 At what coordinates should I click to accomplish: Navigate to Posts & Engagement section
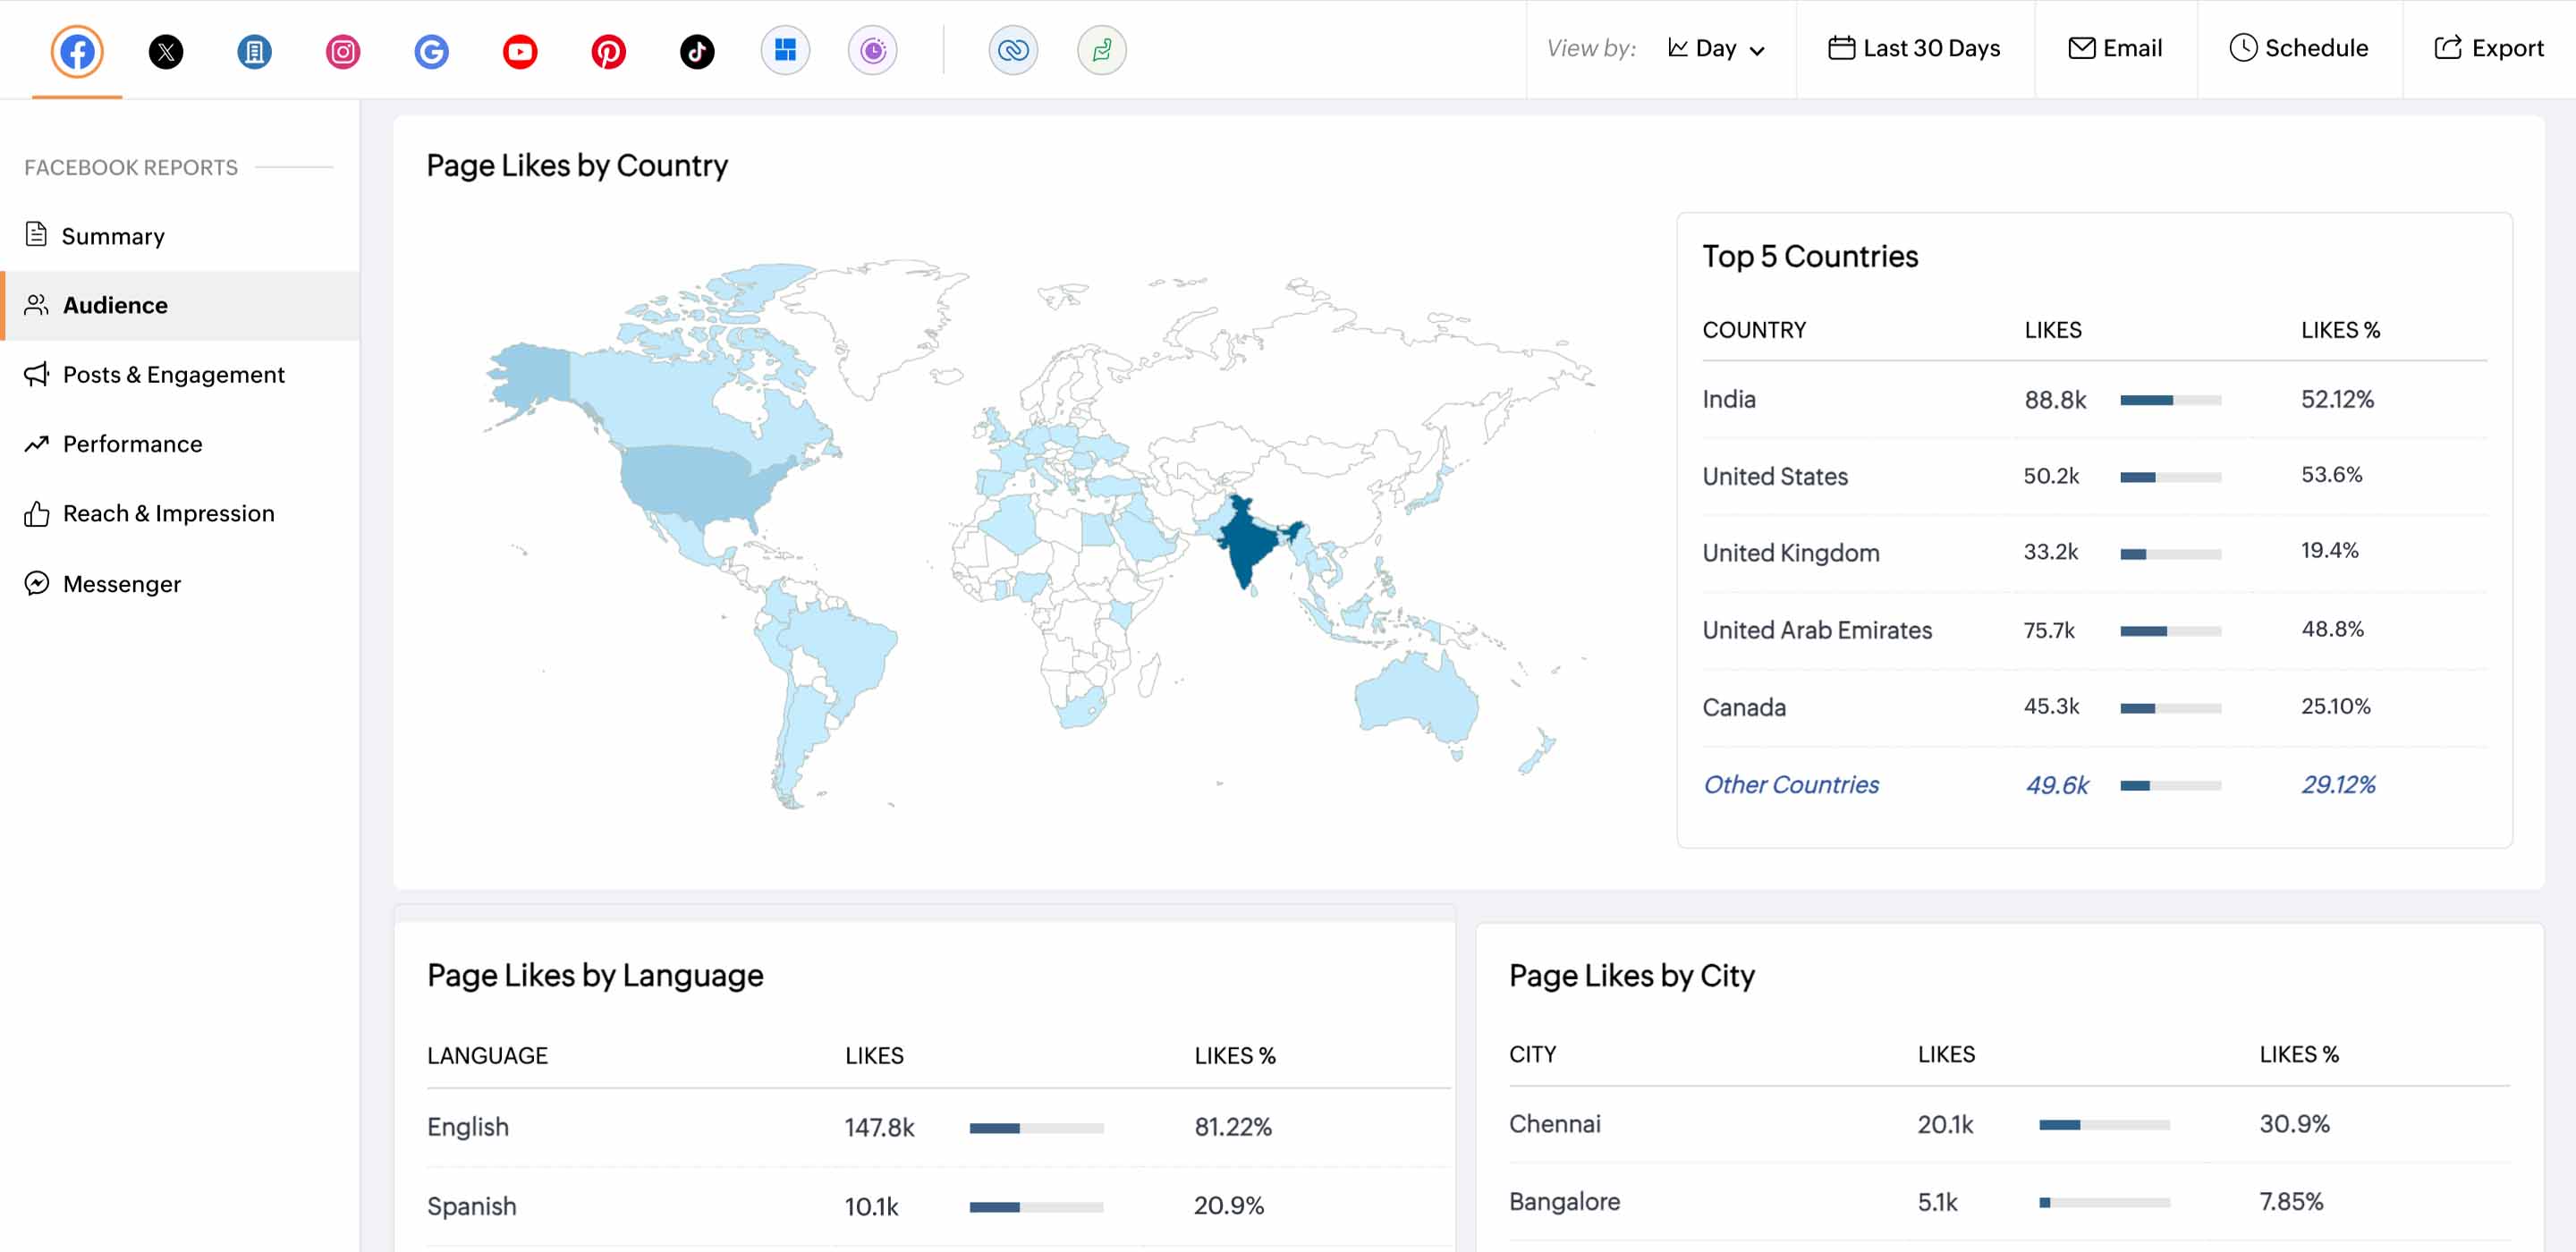click(x=173, y=373)
